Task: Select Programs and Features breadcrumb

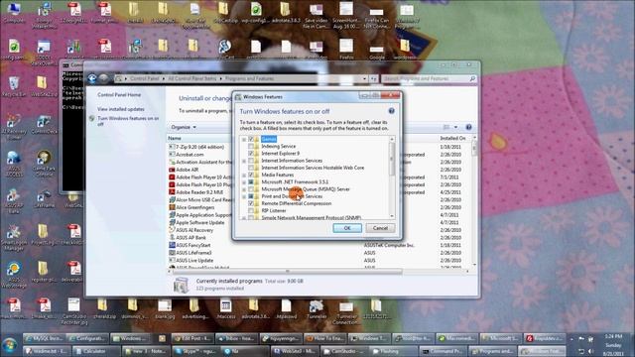Action: coord(249,78)
